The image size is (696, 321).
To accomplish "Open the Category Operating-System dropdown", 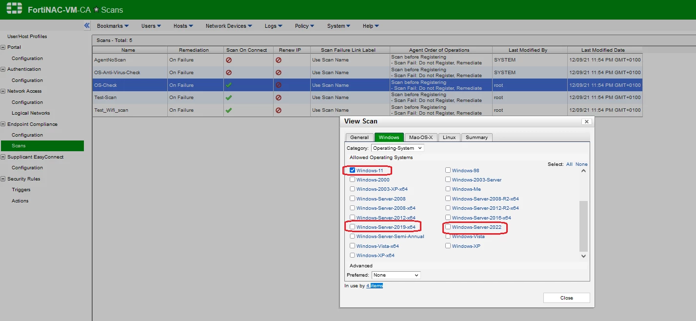I will coord(398,148).
